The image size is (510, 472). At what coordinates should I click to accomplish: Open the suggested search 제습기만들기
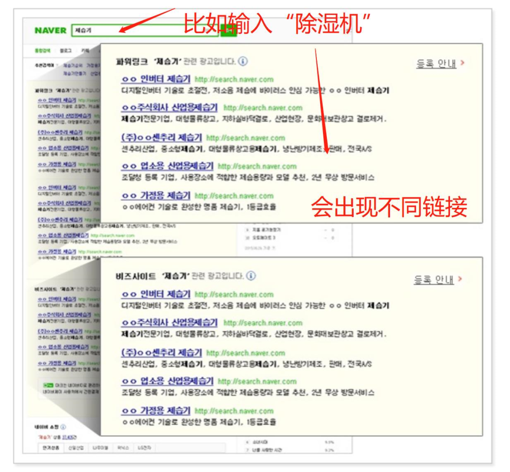click(x=75, y=74)
